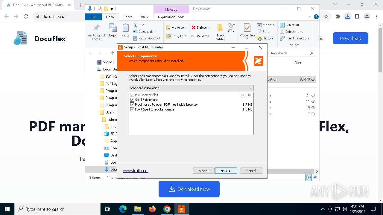383x215 pixels.
Task: Click Next in Foxit setup
Action: tap(226, 171)
